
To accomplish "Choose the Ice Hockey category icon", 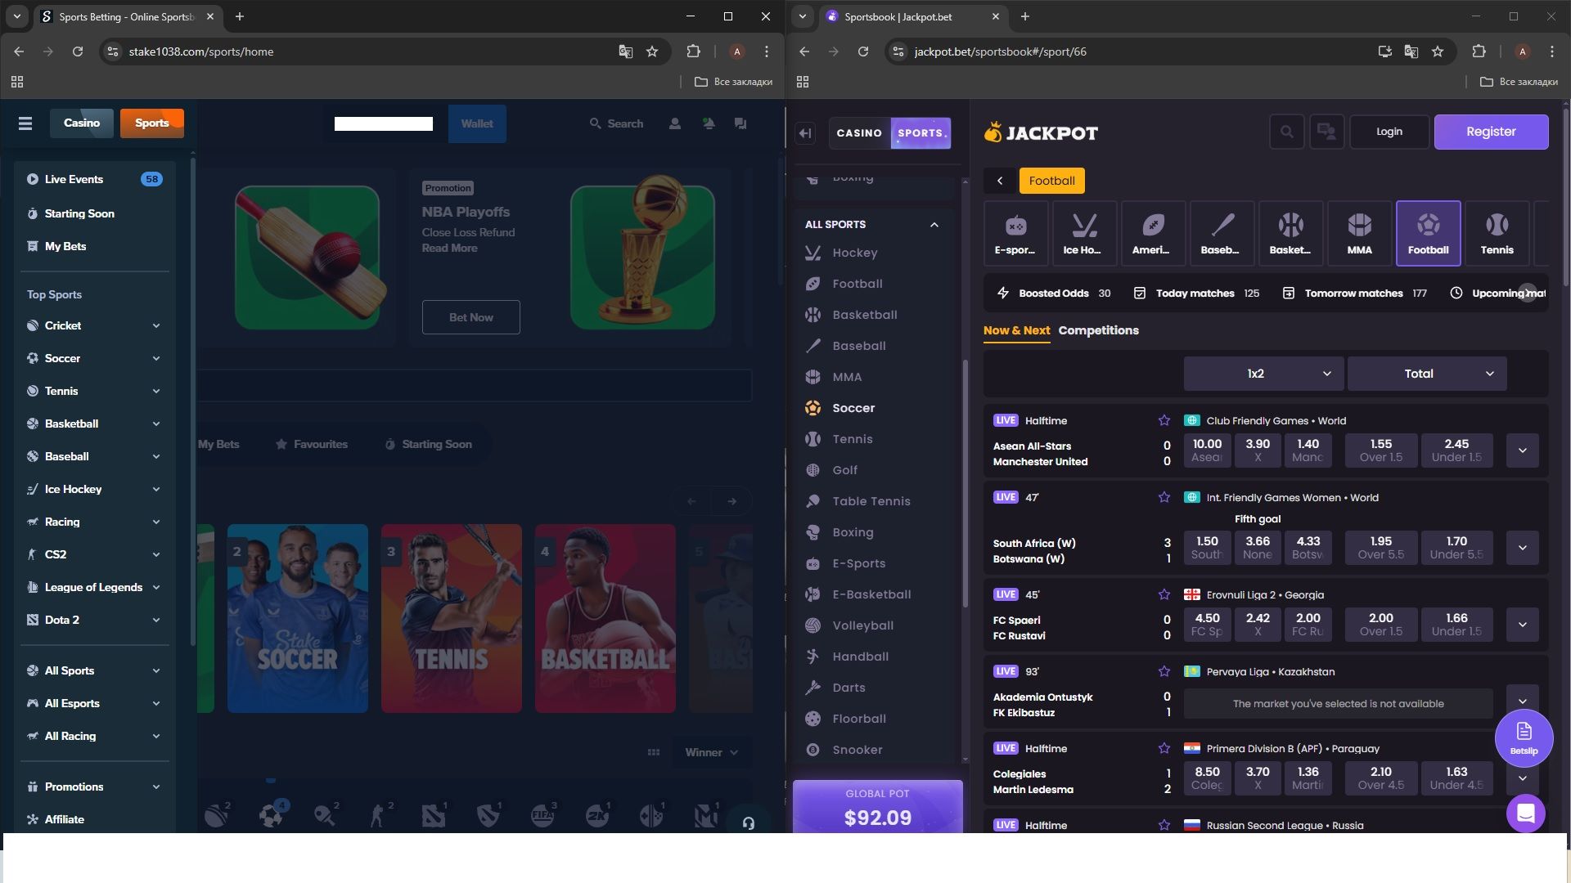I will pos(1083,233).
